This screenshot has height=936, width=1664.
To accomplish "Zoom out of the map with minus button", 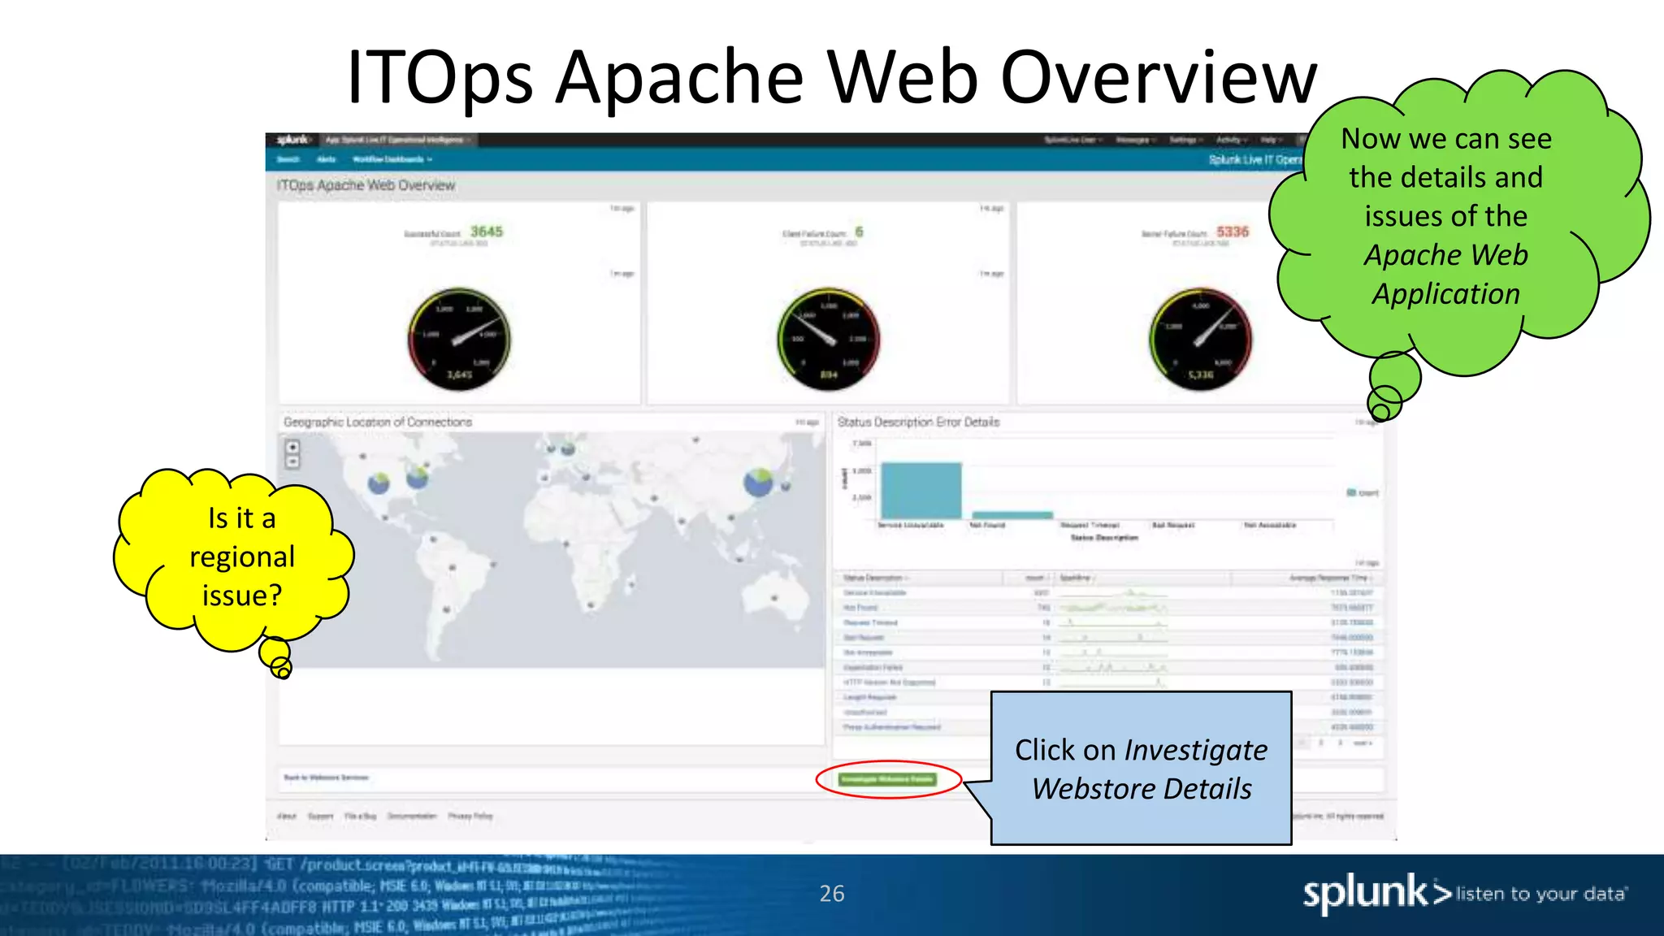I will tap(292, 461).
